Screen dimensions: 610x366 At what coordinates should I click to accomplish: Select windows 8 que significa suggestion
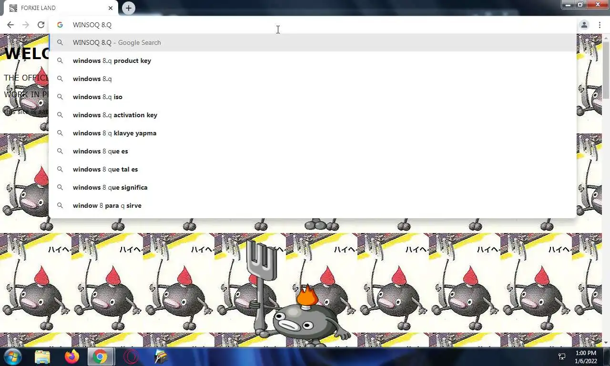point(313,187)
